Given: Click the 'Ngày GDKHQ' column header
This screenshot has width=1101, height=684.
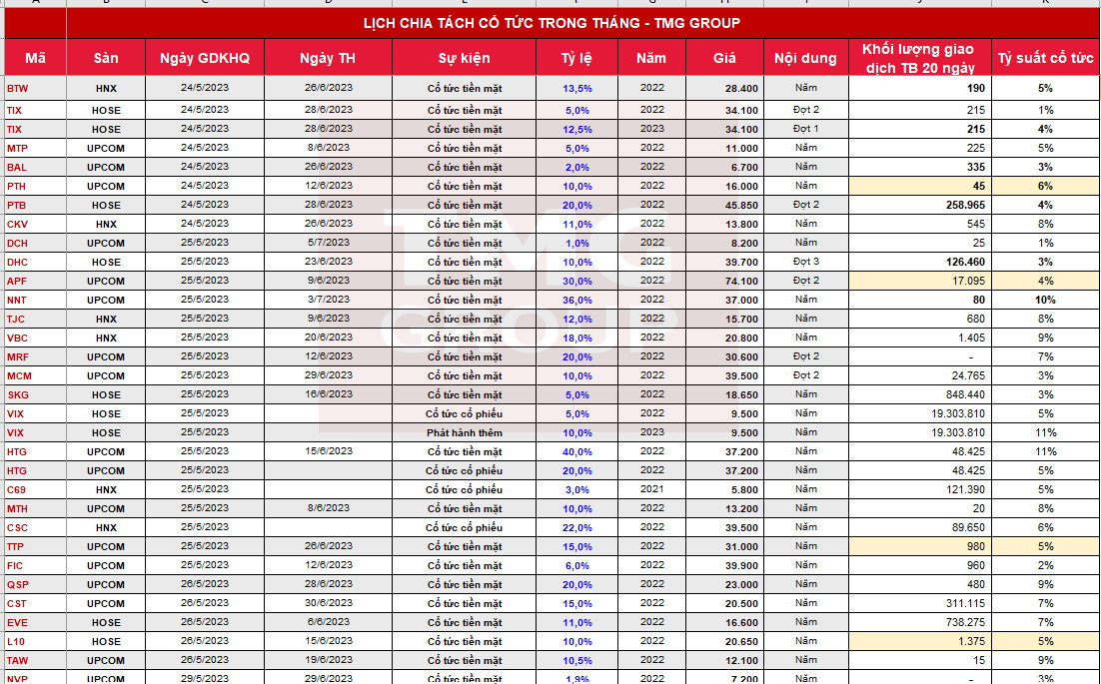Looking at the screenshot, I should (205, 58).
